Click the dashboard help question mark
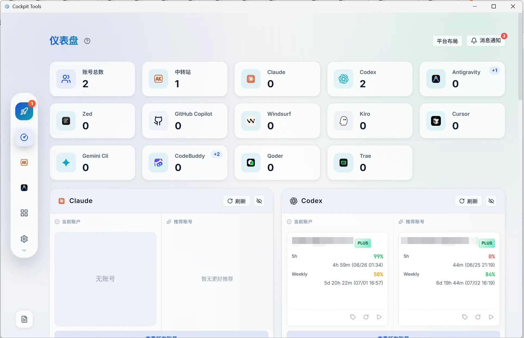The height and width of the screenshot is (338, 524). 87,41
